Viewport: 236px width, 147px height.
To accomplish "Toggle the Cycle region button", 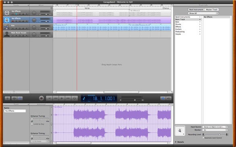I will point(75,98).
